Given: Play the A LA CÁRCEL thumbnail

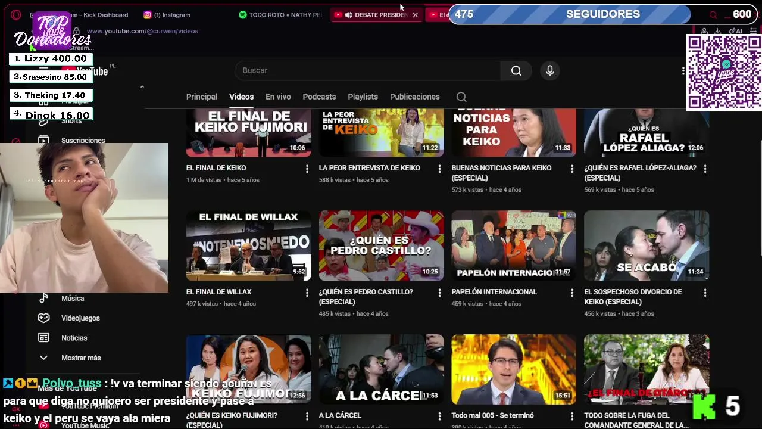Looking at the screenshot, I should pyautogui.click(x=381, y=369).
